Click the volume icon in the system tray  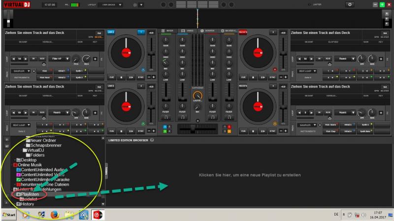(363, 215)
